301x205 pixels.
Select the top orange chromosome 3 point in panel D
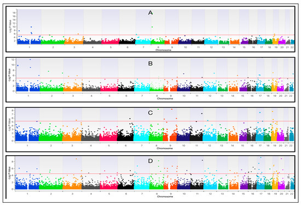click(x=76, y=159)
